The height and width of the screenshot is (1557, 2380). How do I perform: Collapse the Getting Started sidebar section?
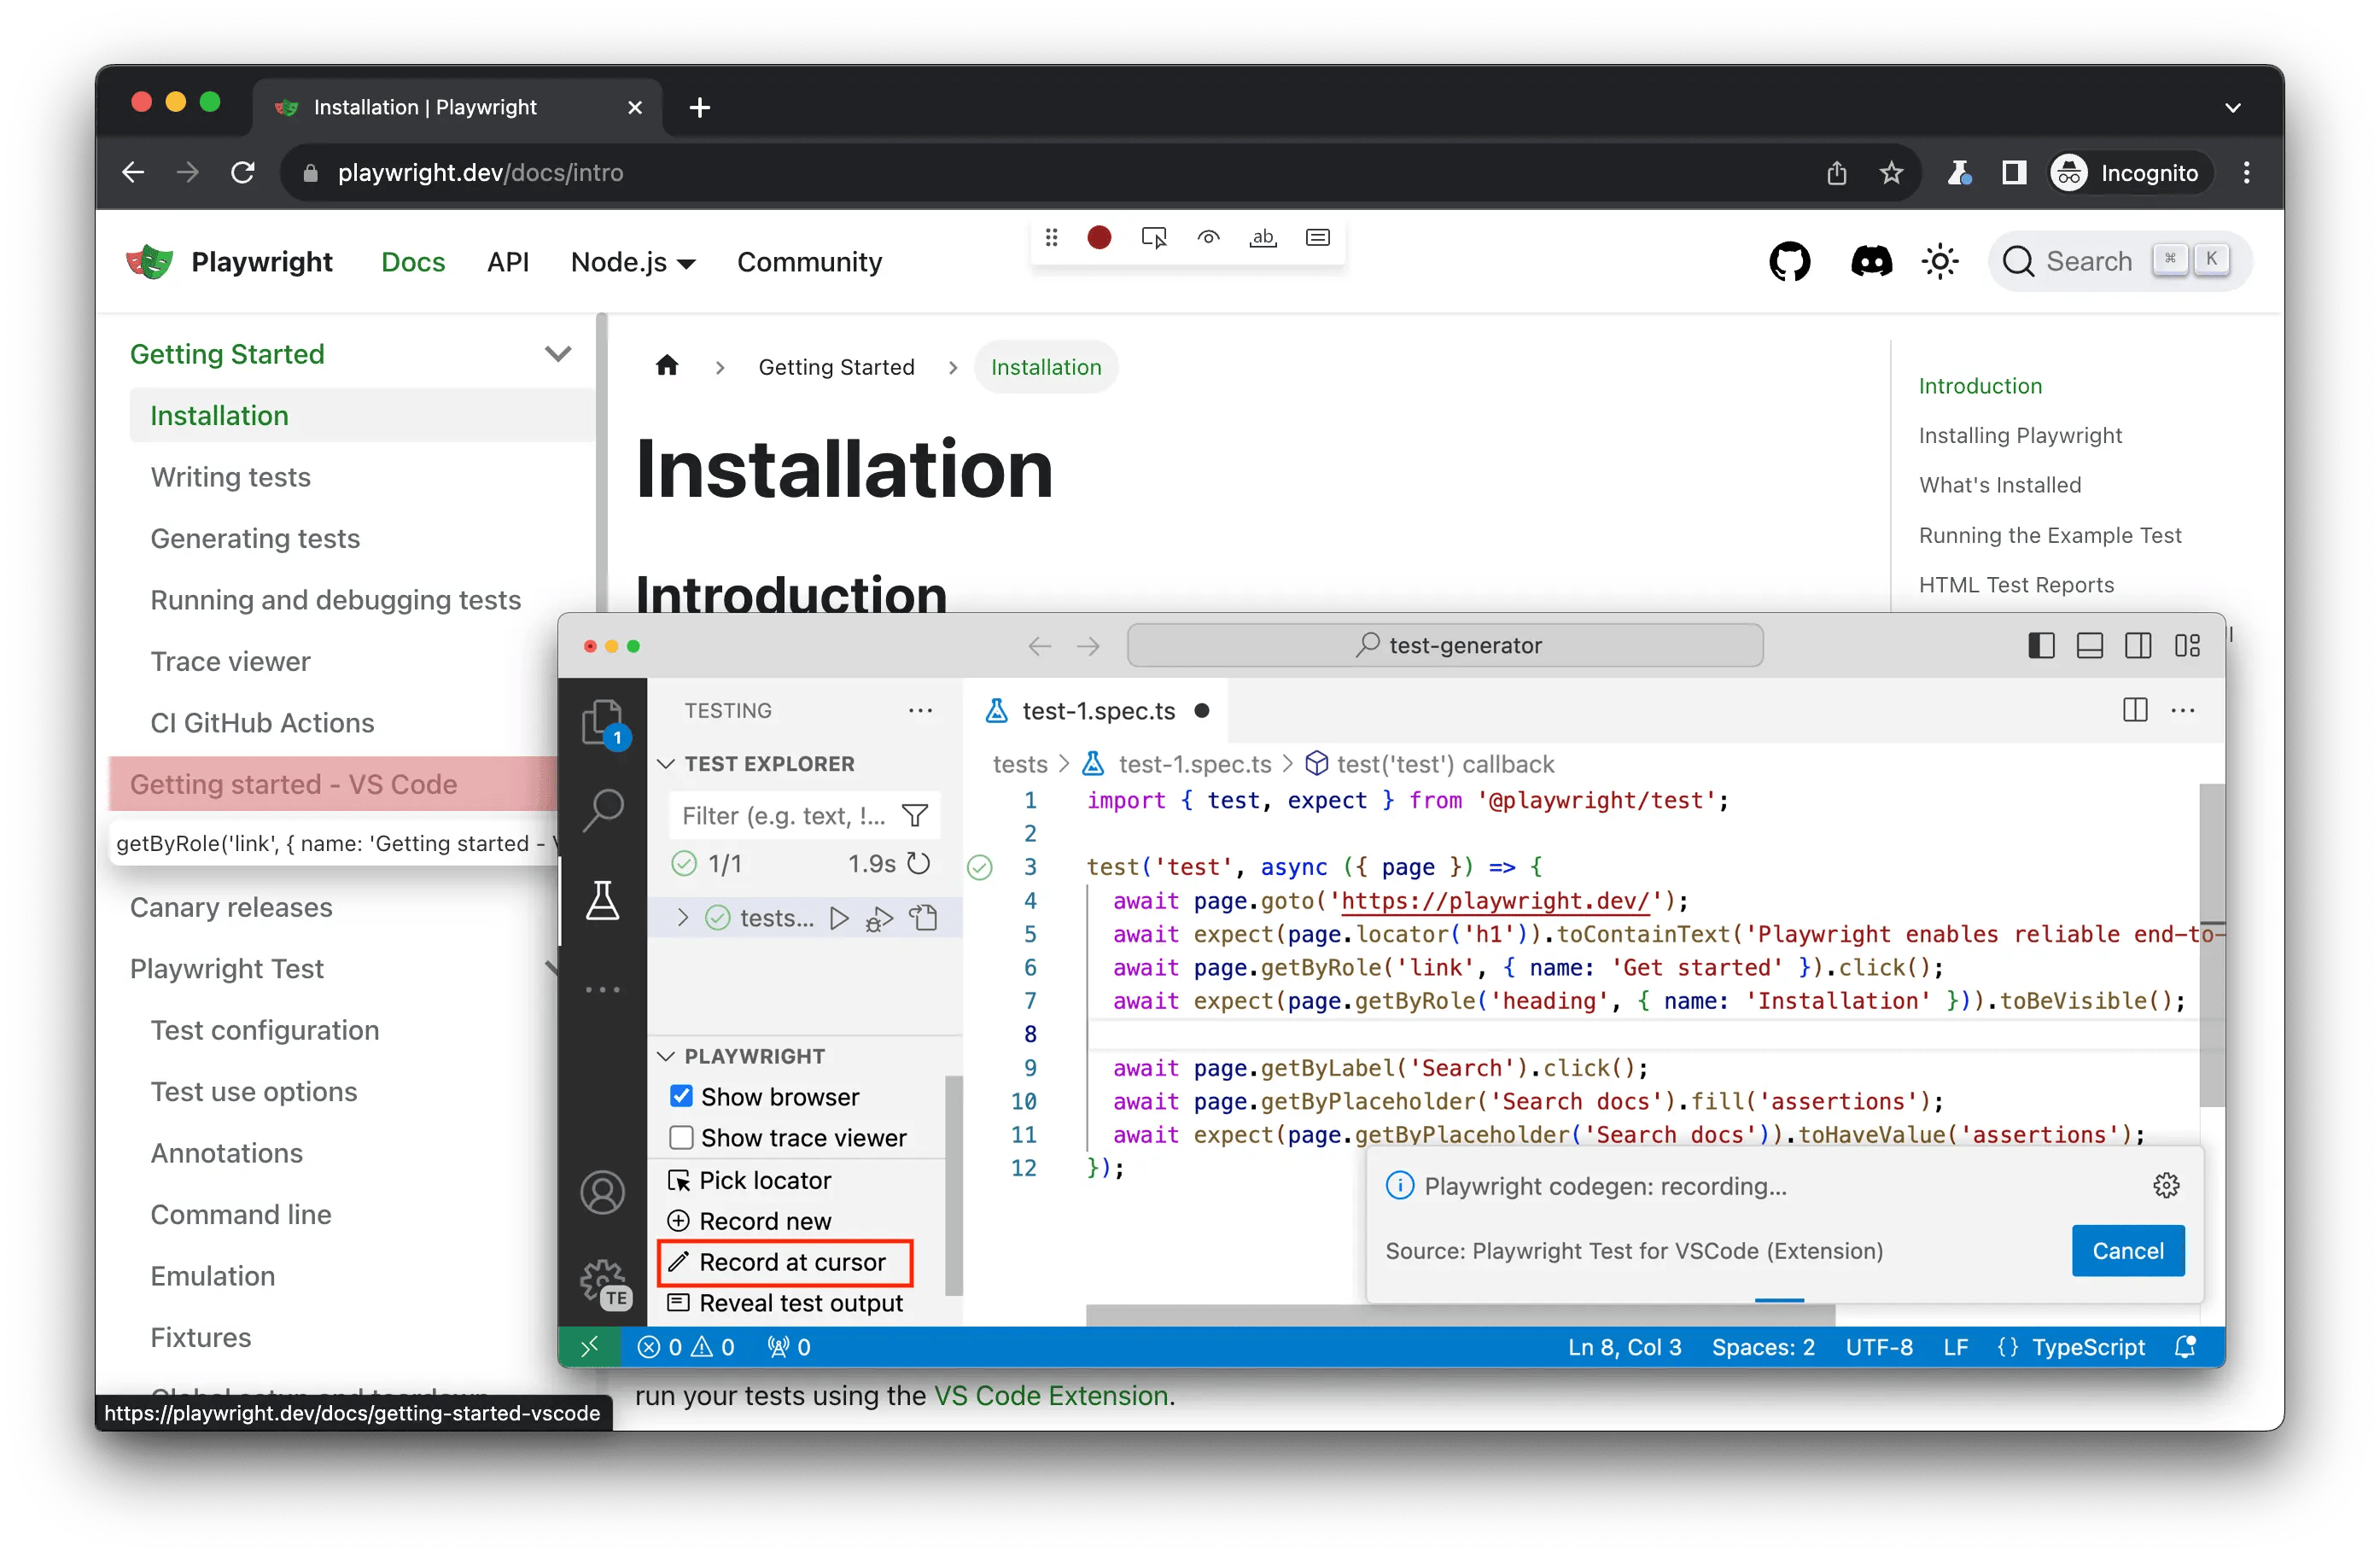[557, 354]
